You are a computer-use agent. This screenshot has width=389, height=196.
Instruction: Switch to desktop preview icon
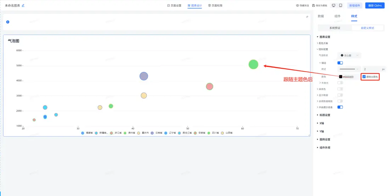(334, 5)
